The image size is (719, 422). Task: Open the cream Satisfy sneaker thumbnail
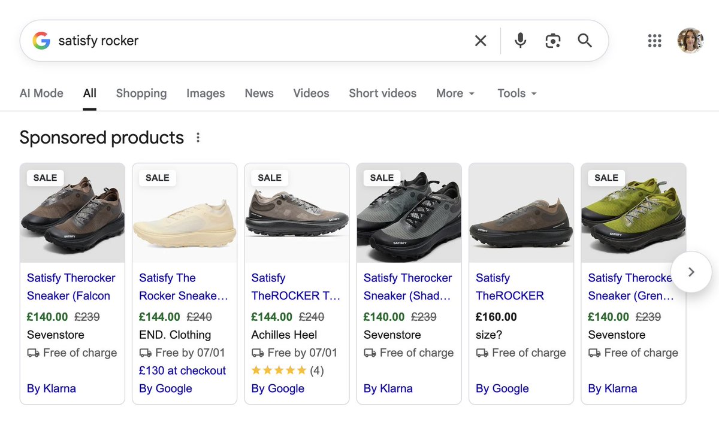click(185, 213)
